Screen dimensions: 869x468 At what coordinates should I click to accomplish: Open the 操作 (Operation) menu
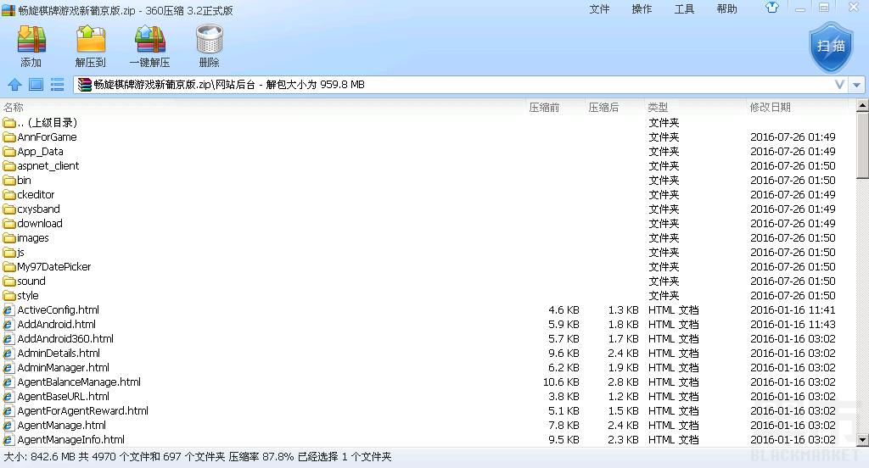pyautogui.click(x=642, y=8)
